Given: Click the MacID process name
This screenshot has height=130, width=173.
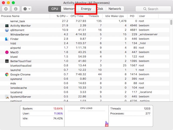Looking at the screenshot, I should click(x=14, y=52).
